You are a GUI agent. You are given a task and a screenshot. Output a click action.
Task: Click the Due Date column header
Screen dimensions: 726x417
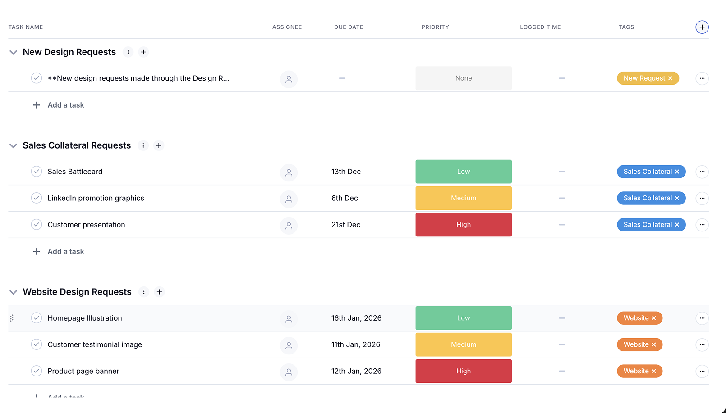(349, 27)
